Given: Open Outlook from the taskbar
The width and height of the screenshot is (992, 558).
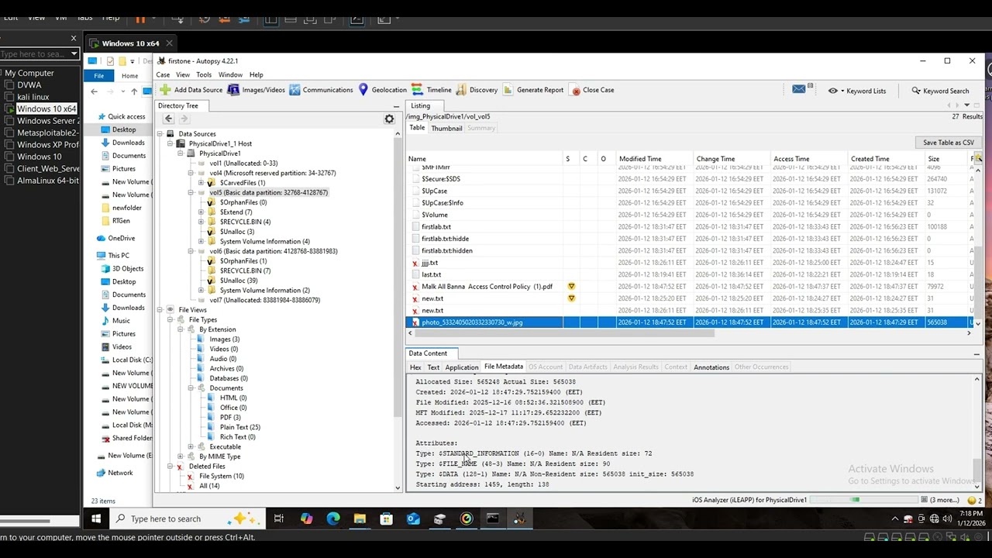Looking at the screenshot, I should pos(413,518).
